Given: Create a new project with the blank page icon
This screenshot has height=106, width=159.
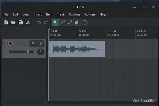Looking at the screenshot, I should point(6,23).
